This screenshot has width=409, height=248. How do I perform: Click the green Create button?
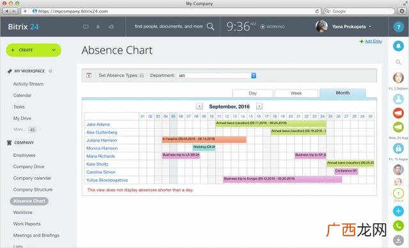click(x=34, y=50)
